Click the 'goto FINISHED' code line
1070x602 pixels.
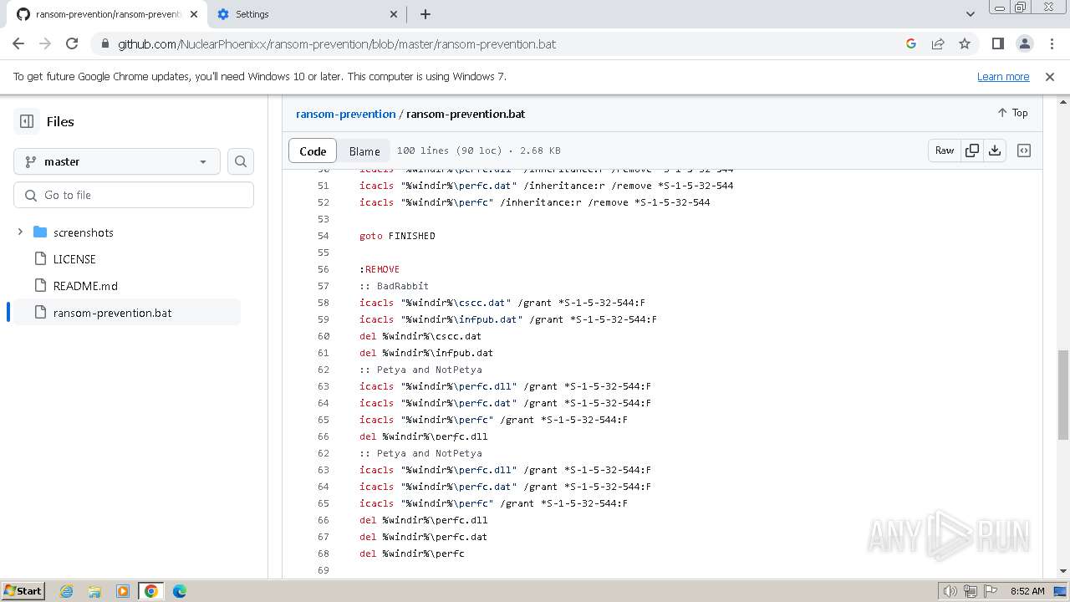pos(397,236)
